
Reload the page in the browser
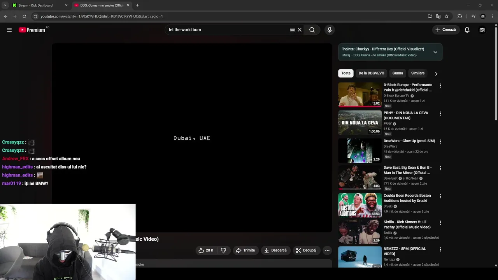24,16
